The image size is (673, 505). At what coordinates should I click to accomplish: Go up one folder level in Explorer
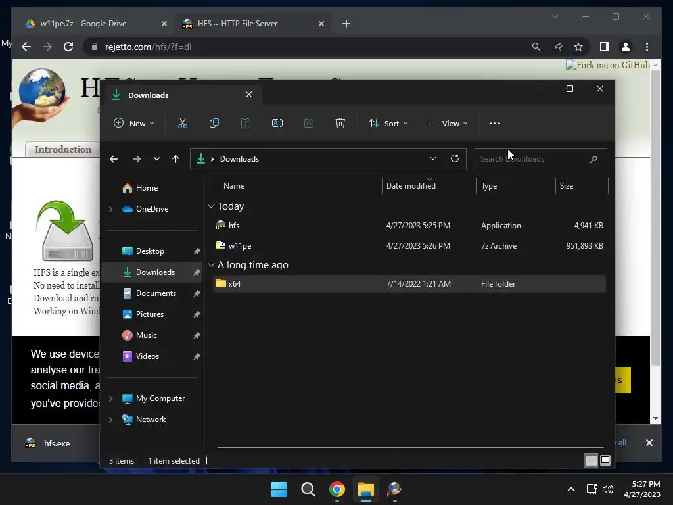175,159
